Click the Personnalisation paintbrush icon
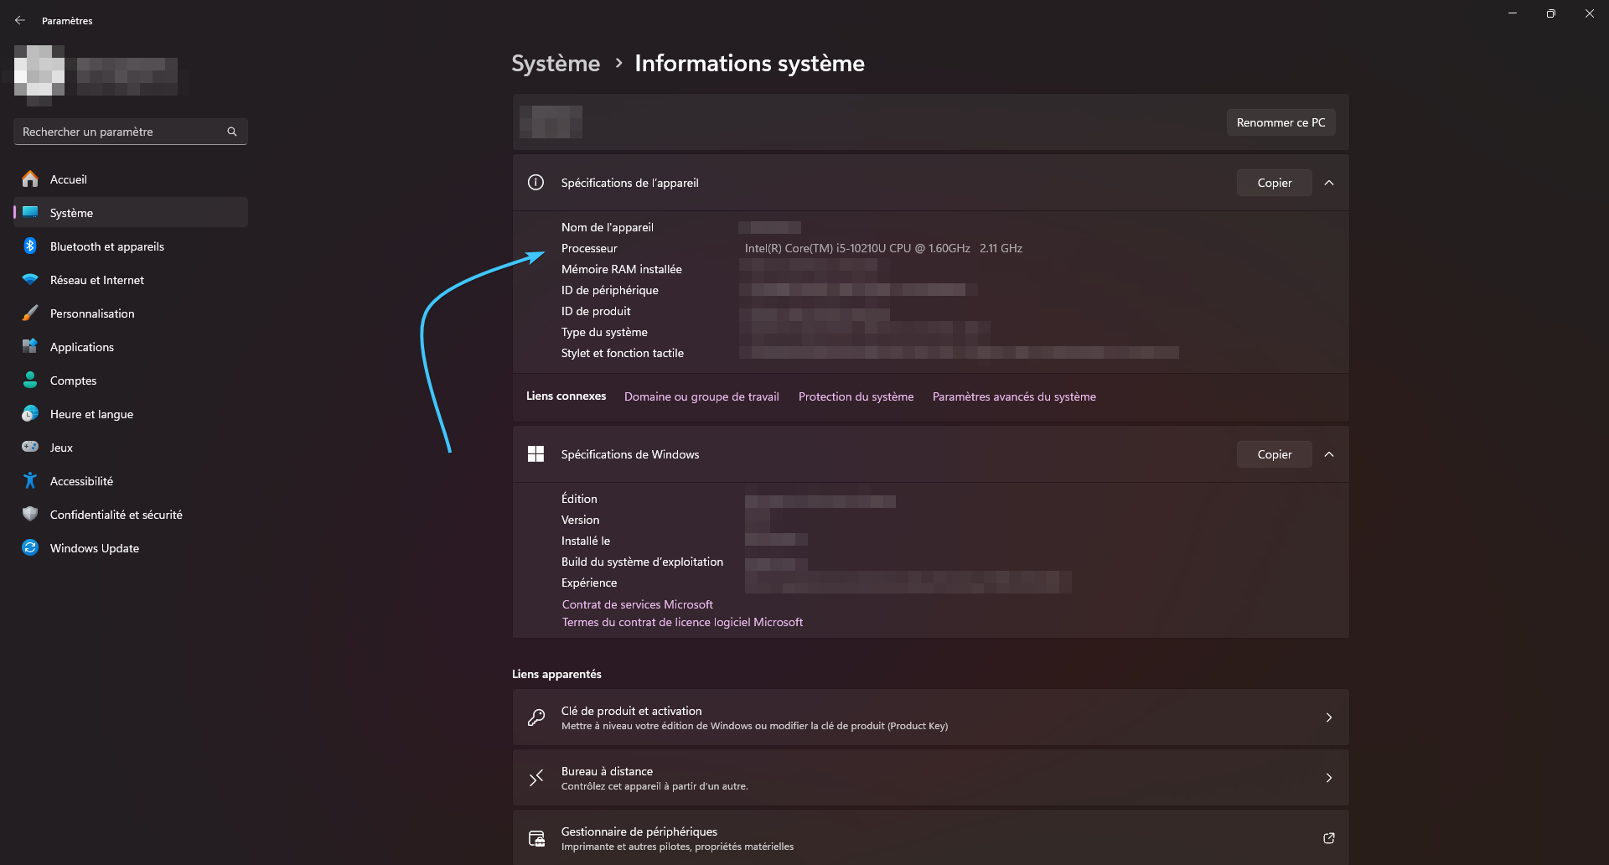The image size is (1609, 865). [30, 313]
